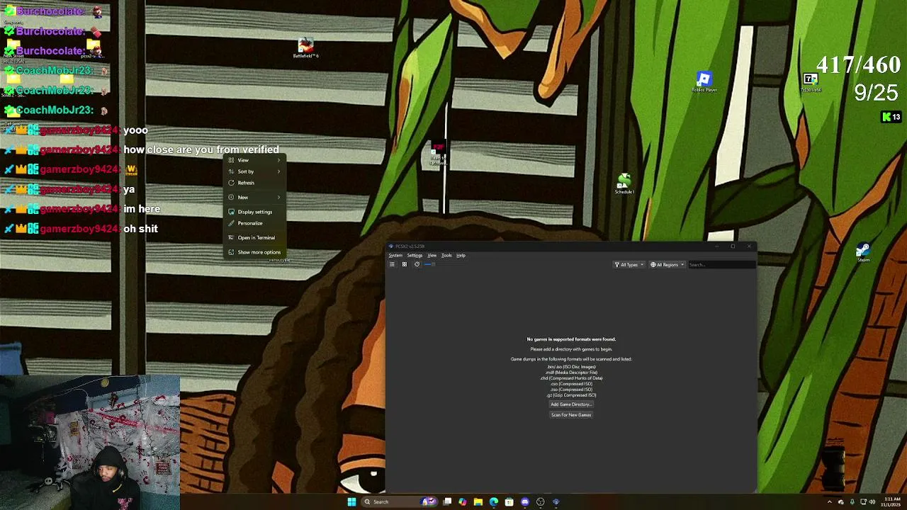Open Copilot from the taskbar
Screen dimensions: 907x510
[x=463, y=501]
